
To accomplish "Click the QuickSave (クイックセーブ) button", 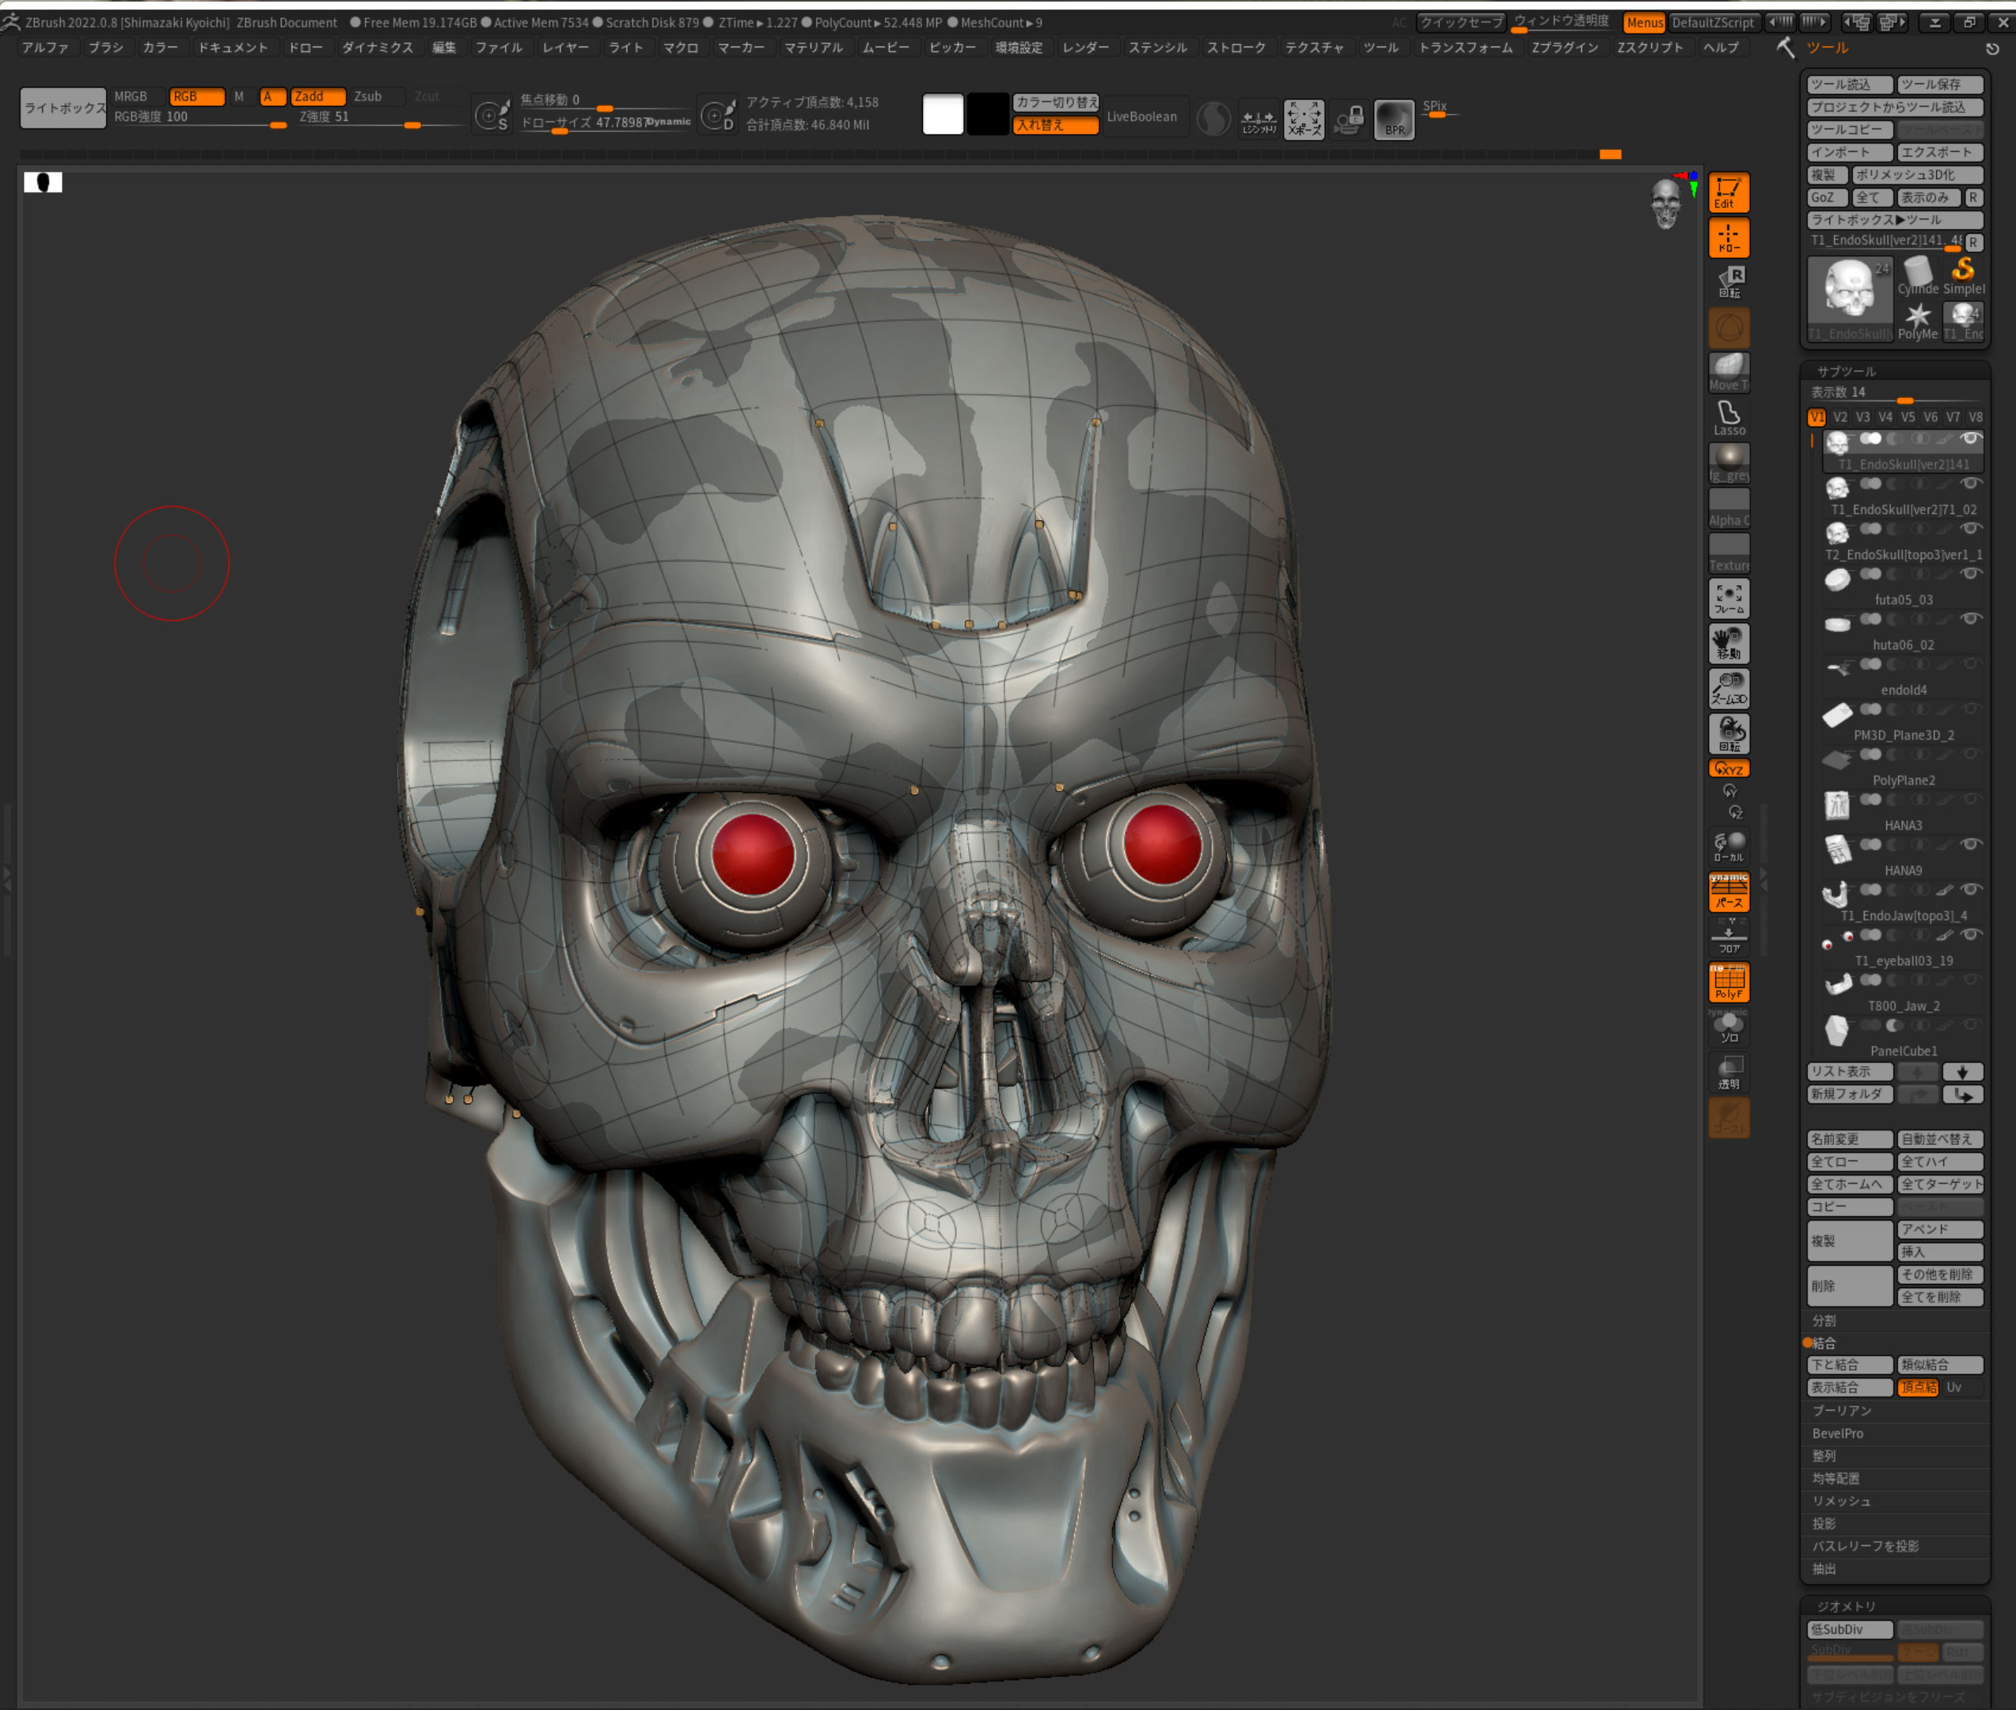I will click(x=1460, y=22).
